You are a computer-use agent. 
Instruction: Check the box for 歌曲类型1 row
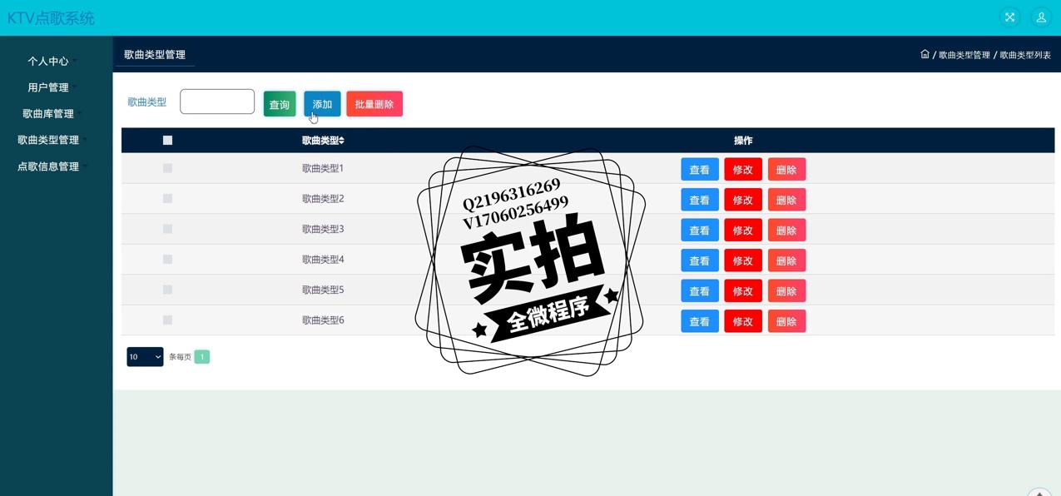click(x=167, y=168)
